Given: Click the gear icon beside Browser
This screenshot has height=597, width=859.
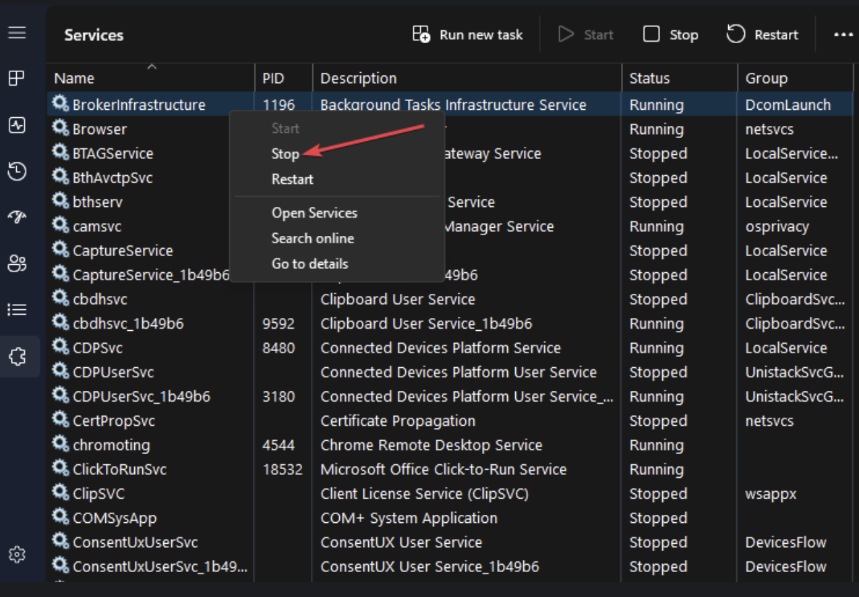Looking at the screenshot, I should pyautogui.click(x=61, y=128).
